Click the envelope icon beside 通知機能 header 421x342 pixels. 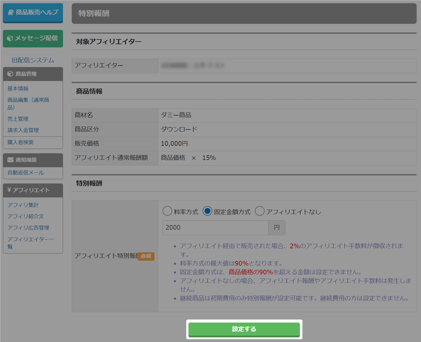[x=10, y=160]
